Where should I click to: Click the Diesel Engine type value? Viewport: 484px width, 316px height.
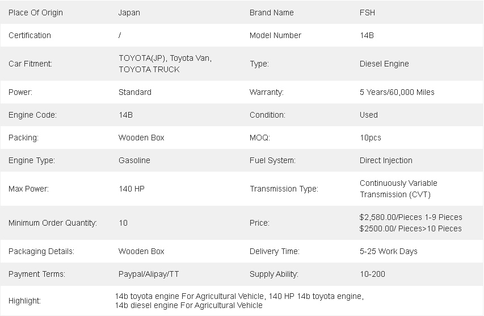click(384, 64)
